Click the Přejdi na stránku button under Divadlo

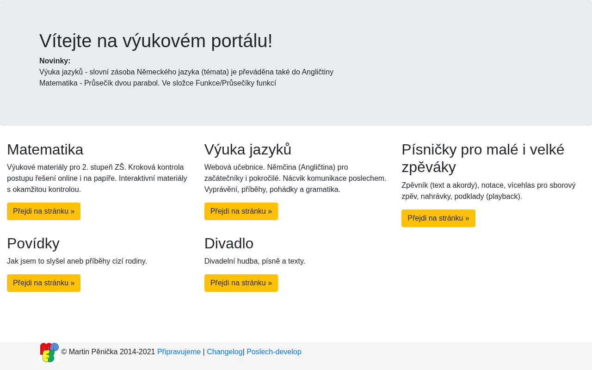tap(241, 283)
